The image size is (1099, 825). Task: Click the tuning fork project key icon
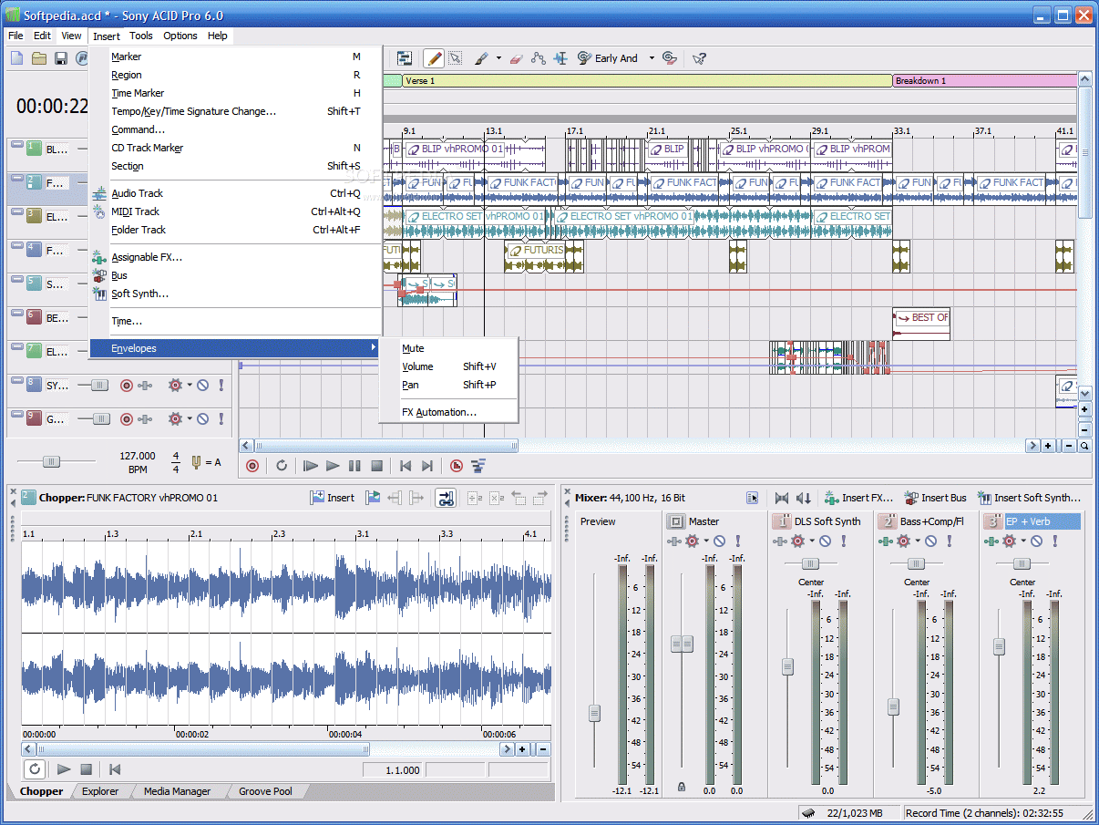(196, 462)
